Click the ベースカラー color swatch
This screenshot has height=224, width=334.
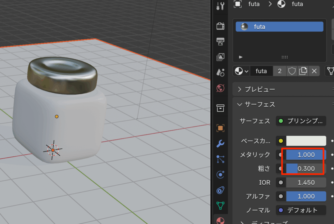click(x=306, y=141)
